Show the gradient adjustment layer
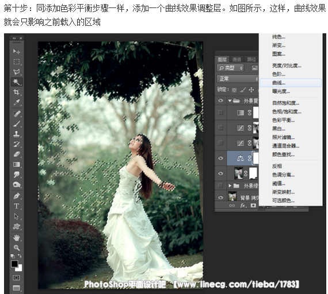This screenshot has height=294, width=328. [x=220, y=113]
